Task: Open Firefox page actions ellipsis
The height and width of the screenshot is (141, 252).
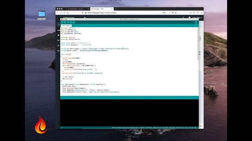Action: [170, 13]
